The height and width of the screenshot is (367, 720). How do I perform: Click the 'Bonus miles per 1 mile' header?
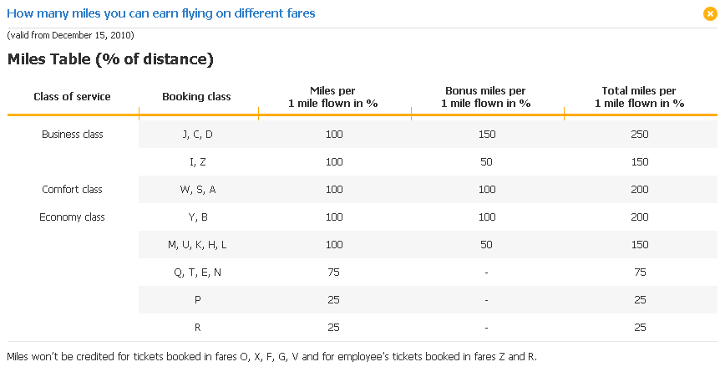pyautogui.click(x=485, y=97)
